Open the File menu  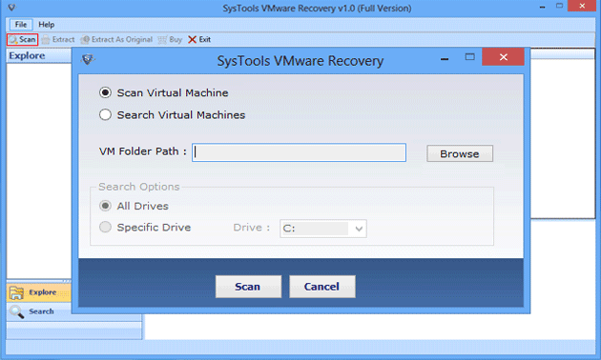21,25
